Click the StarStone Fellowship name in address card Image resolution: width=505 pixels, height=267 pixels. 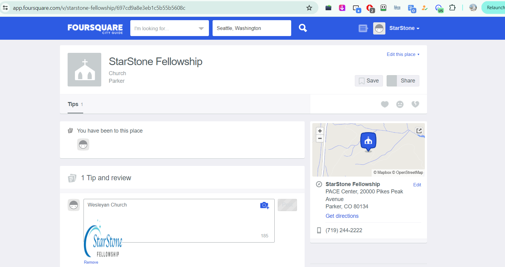coord(353,184)
